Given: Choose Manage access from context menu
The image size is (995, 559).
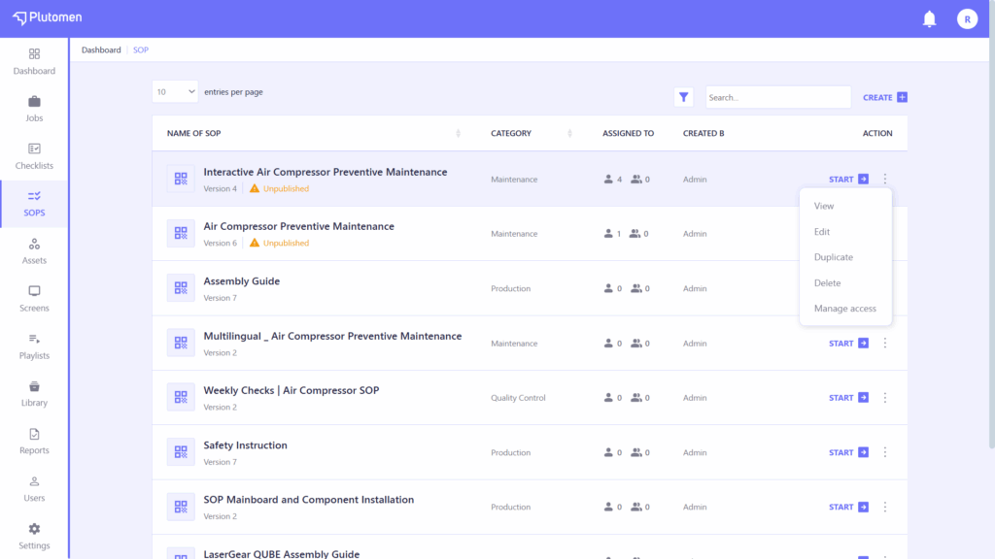Looking at the screenshot, I should tap(844, 309).
